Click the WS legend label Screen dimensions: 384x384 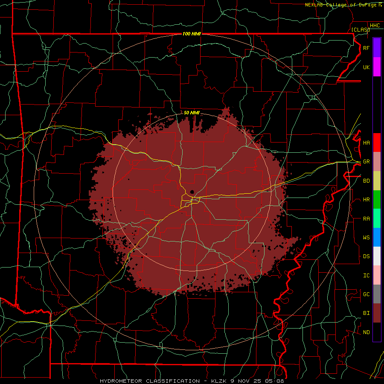tap(367, 238)
